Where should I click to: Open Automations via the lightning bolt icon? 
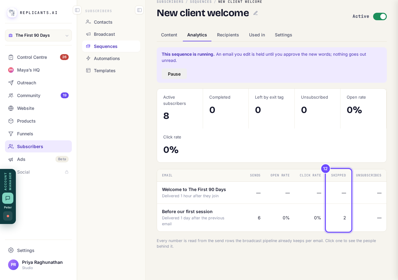[x=88, y=58]
